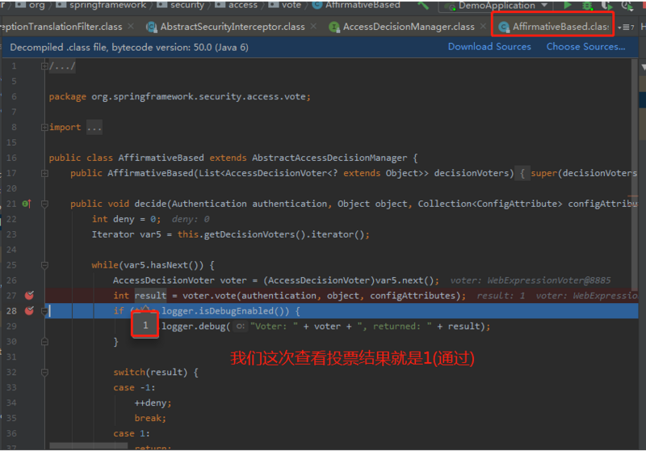Click line number 23 in gutter
The height and width of the screenshot is (451, 646).
(x=11, y=234)
